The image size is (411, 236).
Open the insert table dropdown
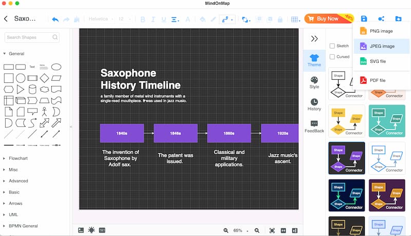click(x=295, y=19)
